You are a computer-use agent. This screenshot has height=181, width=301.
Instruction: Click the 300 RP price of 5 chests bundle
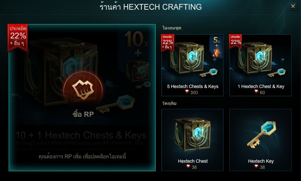click(191, 92)
